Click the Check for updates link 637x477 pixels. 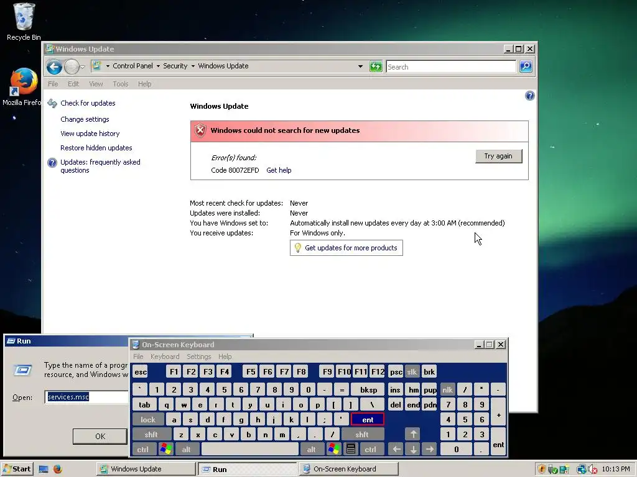88,103
